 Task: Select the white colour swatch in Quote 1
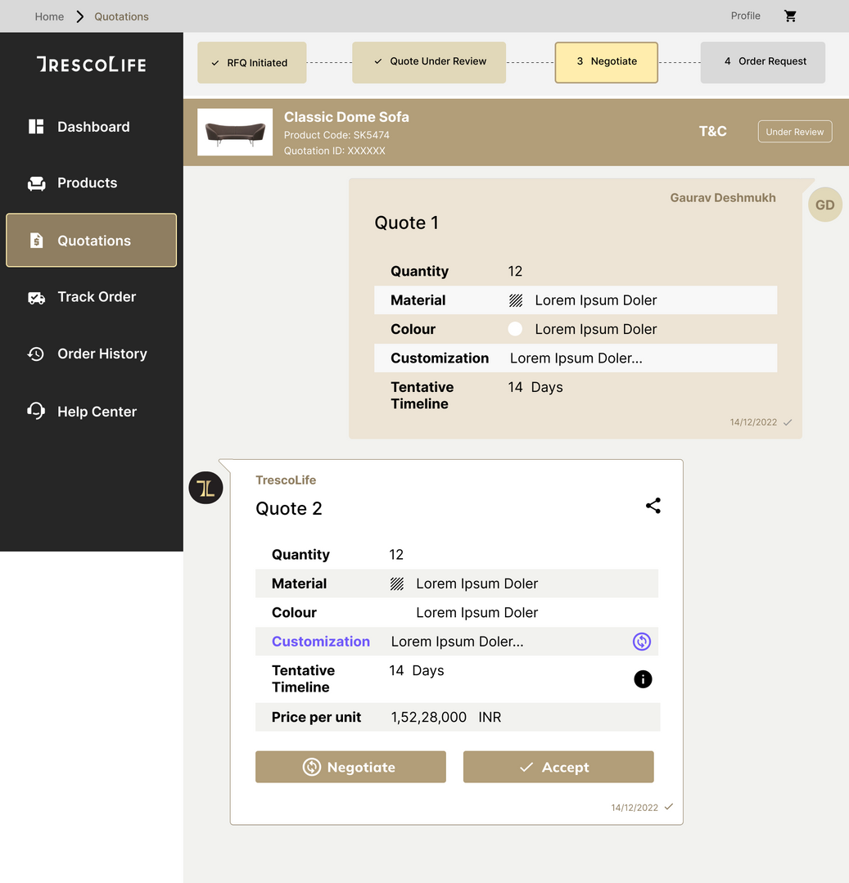[x=515, y=329]
